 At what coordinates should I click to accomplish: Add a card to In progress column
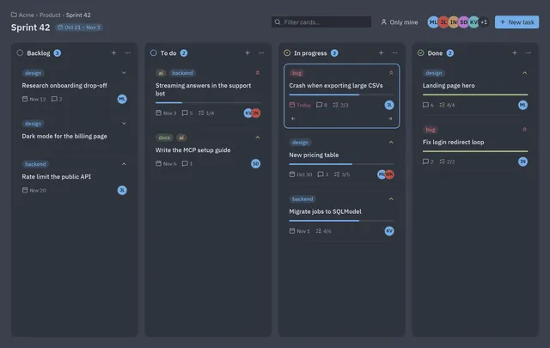tap(381, 53)
